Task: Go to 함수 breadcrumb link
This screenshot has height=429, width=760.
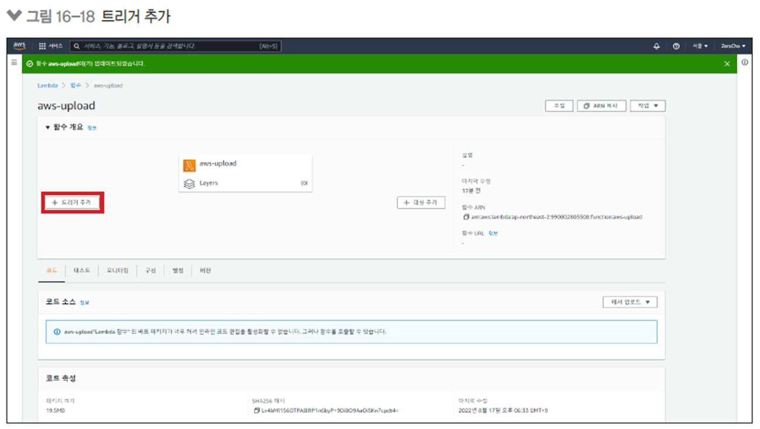Action: 76,86
